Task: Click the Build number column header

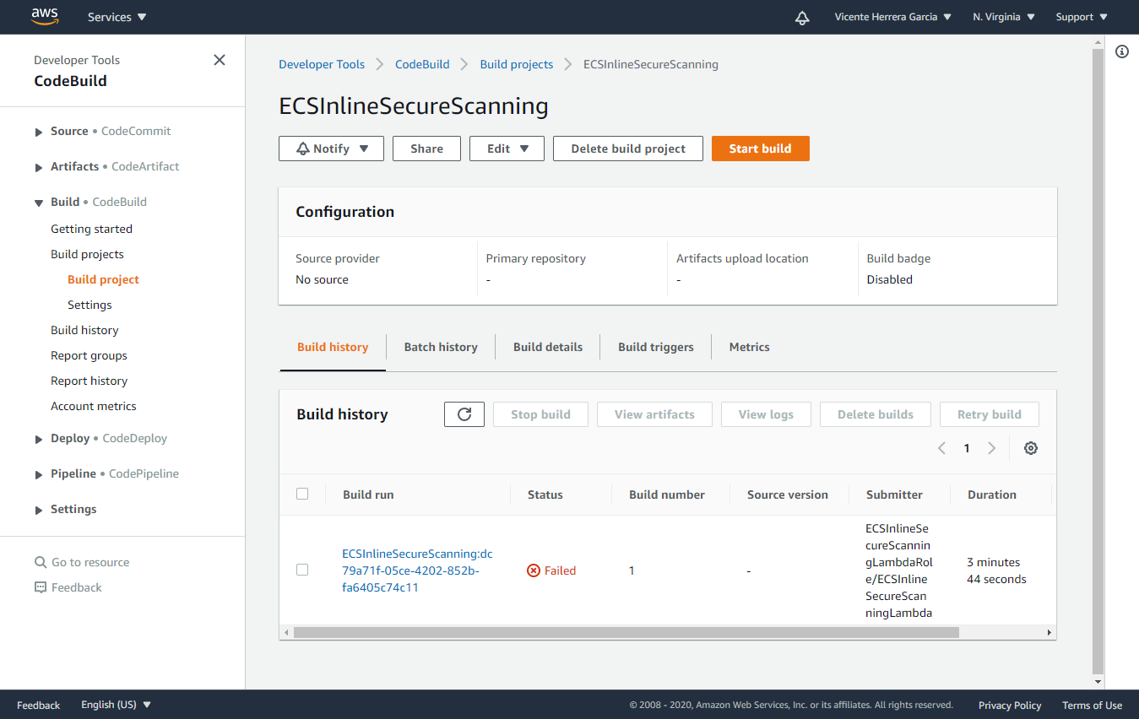Action: (x=667, y=495)
